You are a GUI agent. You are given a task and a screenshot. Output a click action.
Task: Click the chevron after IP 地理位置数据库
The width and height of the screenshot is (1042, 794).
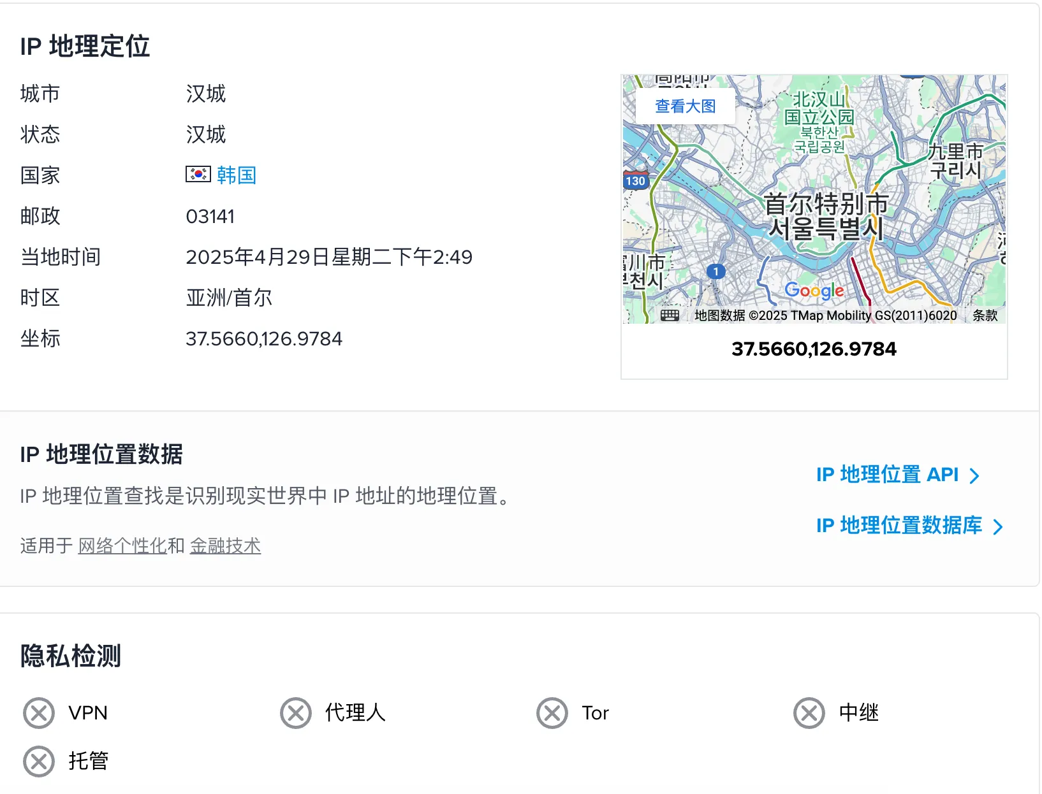coord(998,527)
